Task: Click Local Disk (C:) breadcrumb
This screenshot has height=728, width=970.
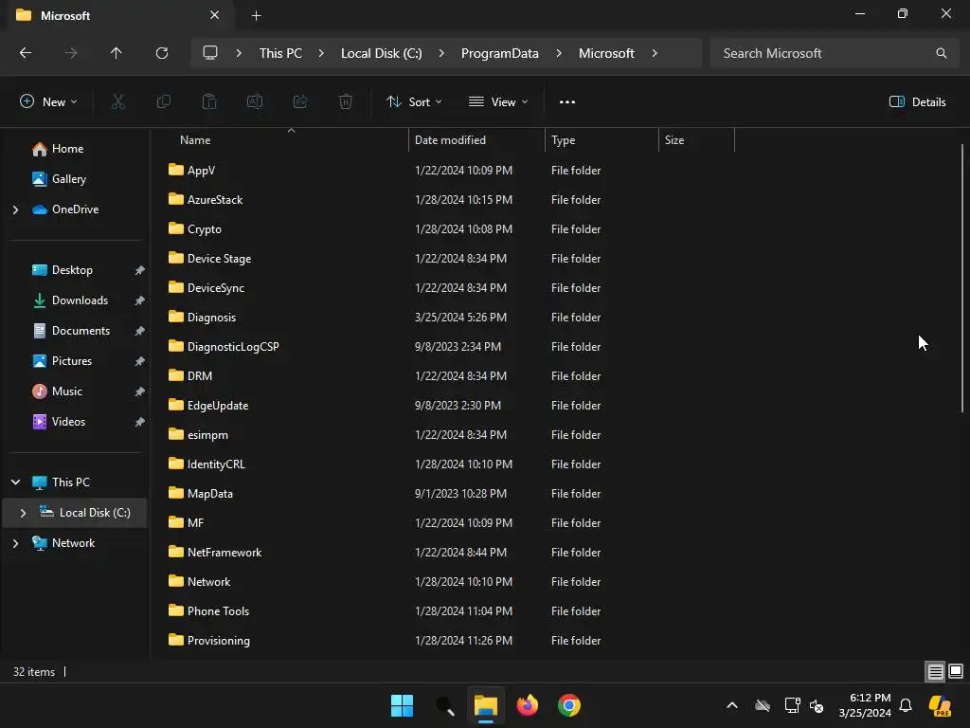Action: point(381,53)
